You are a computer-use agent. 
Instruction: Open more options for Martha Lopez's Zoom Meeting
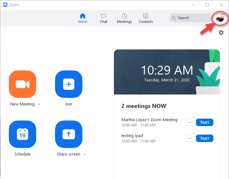[190, 122]
